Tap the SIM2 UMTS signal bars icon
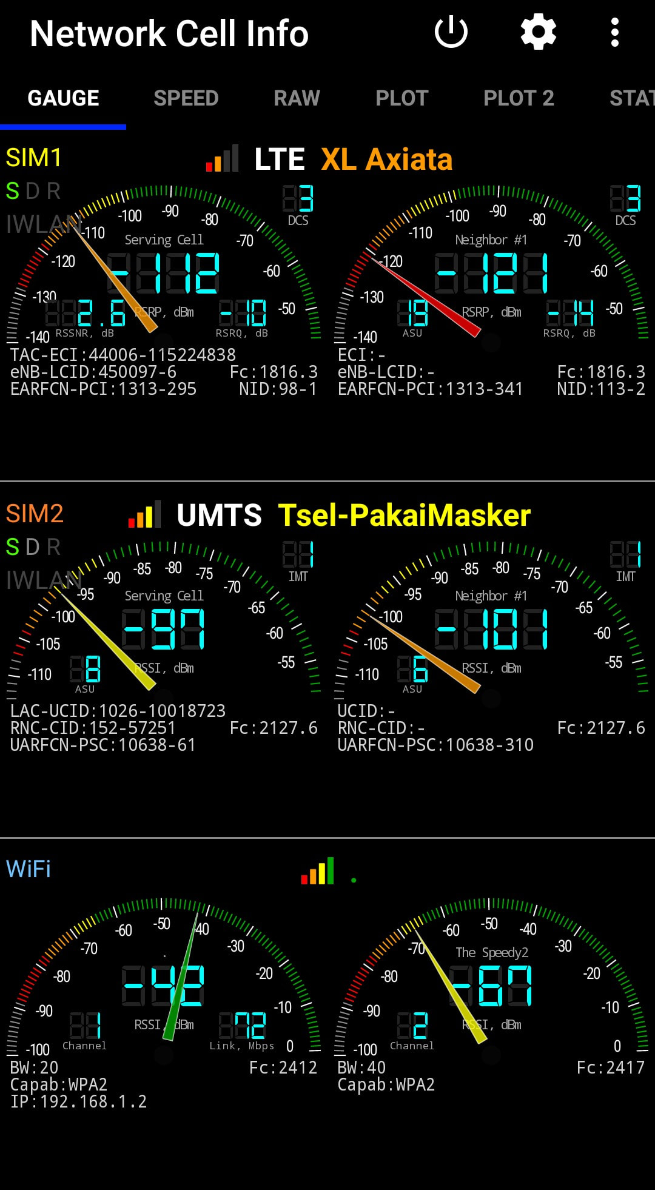The image size is (655, 1190). tap(144, 514)
